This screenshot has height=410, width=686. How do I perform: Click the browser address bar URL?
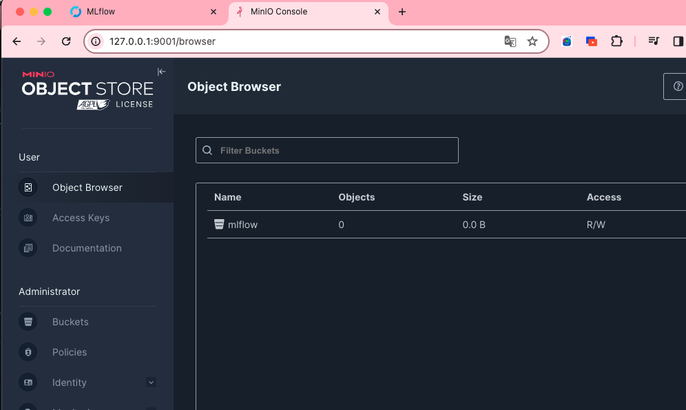[x=163, y=41]
